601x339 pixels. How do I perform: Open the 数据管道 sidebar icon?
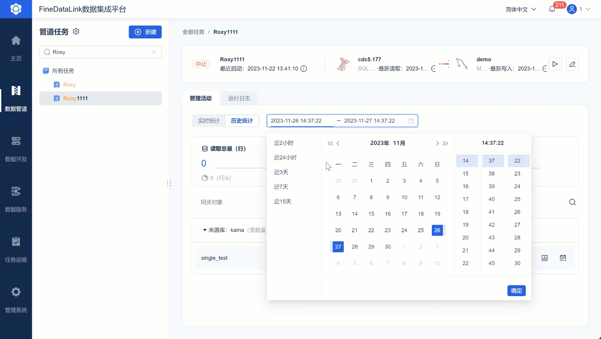pos(16,91)
